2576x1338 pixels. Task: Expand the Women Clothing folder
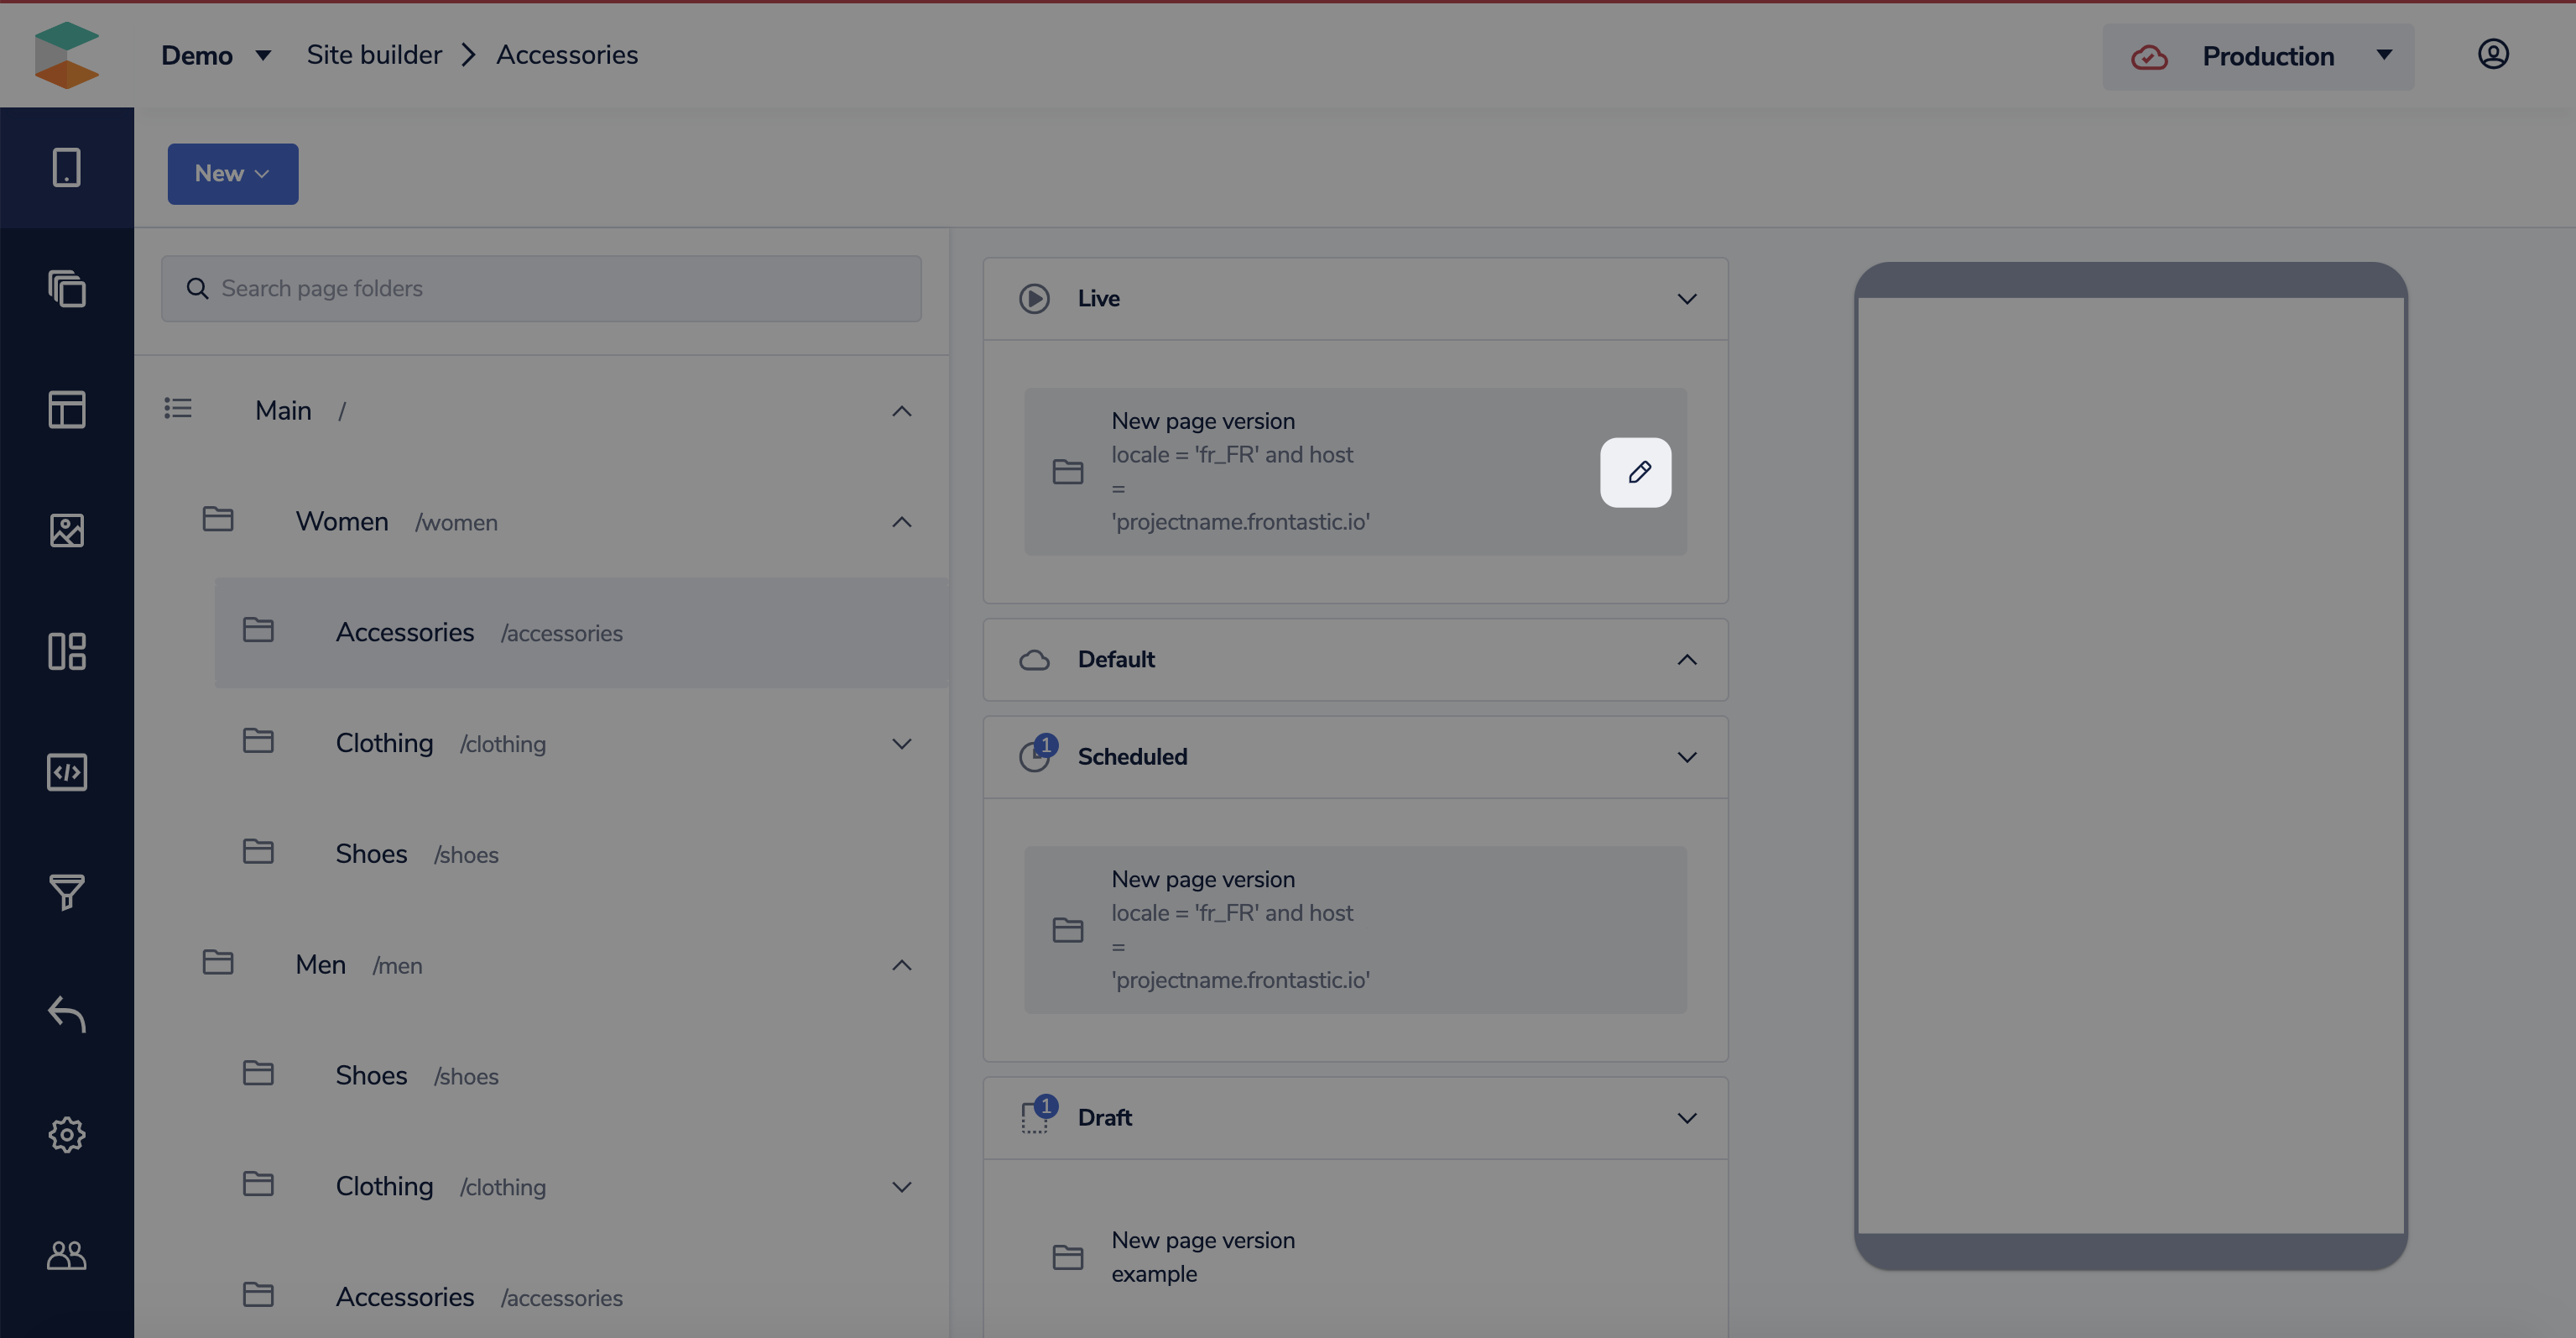(x=901, y=744)
